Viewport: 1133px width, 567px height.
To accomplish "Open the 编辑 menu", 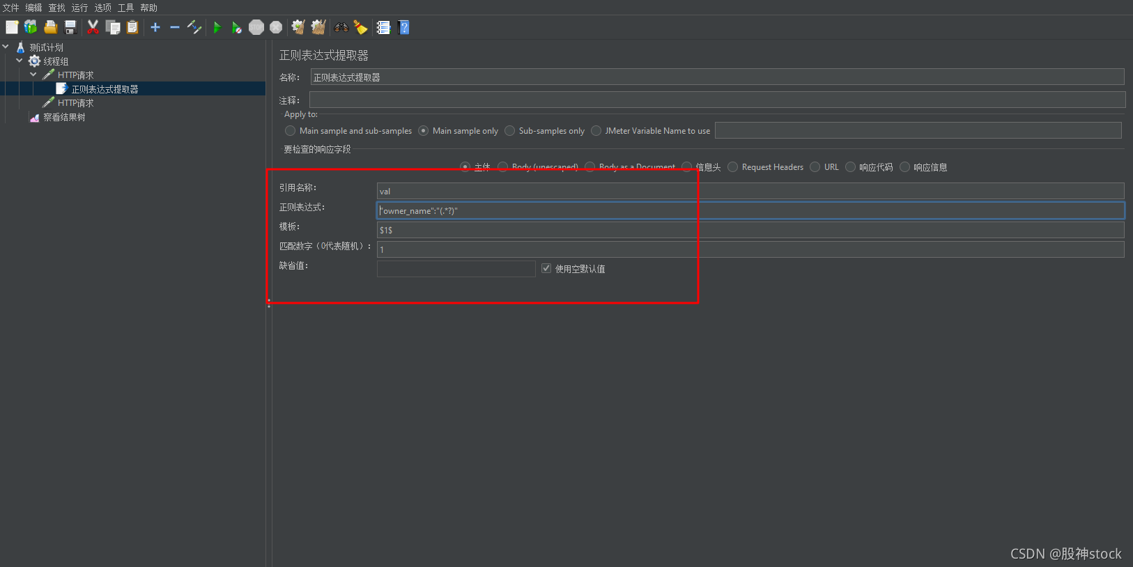I will (x=33, y=8).
